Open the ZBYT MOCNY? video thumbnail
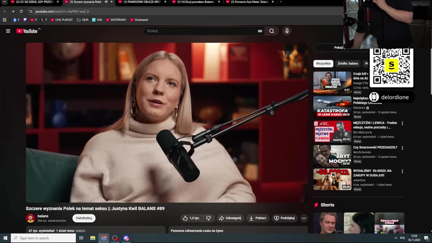 [332, 156]
